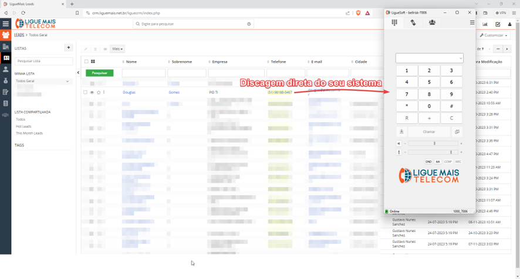Open dialpad tab in LigueSoft softphone
Image resolution: width=520 pixels, height=279 pixels.
point(394,22)
